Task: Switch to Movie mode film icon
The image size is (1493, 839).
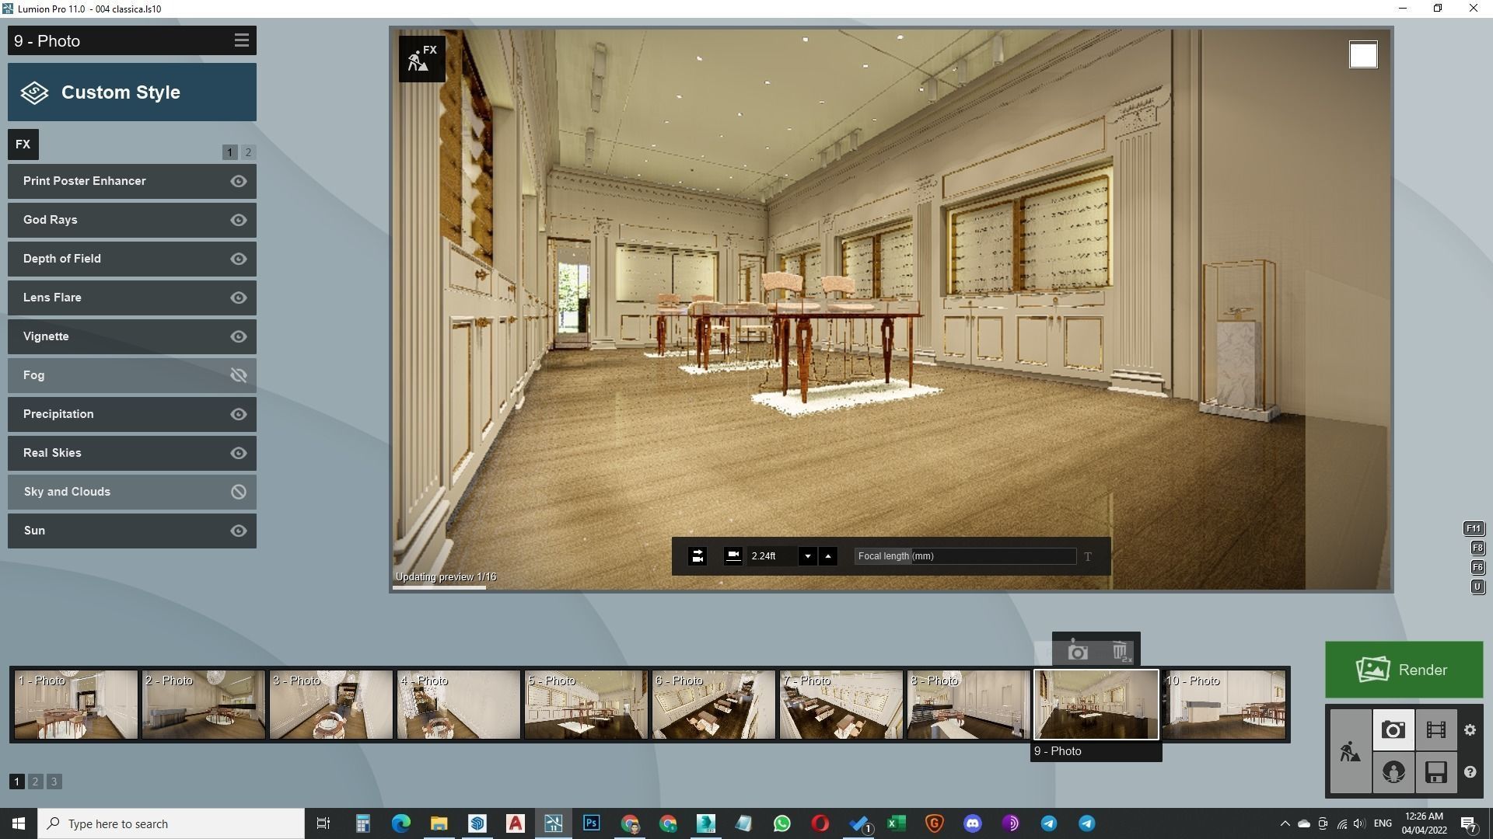Action: tap(1436, 729)
